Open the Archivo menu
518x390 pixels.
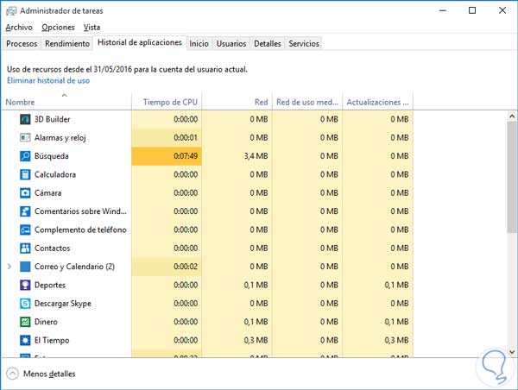pos(19,28)
